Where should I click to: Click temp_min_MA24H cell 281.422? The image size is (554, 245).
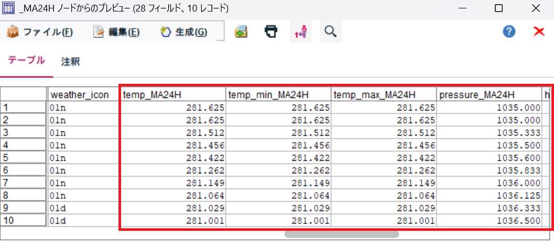click(x=278, y=158)
